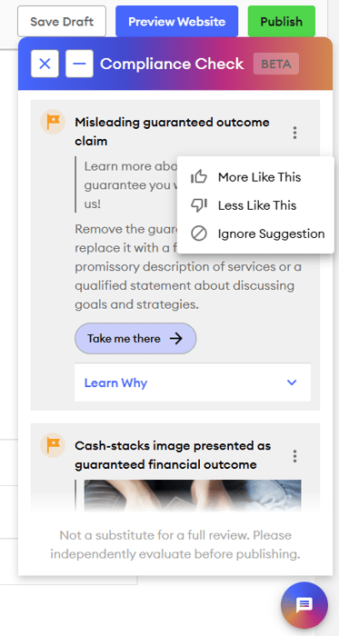
Task: Click the orange flag on Cash-stacks item
Action: 53,445
